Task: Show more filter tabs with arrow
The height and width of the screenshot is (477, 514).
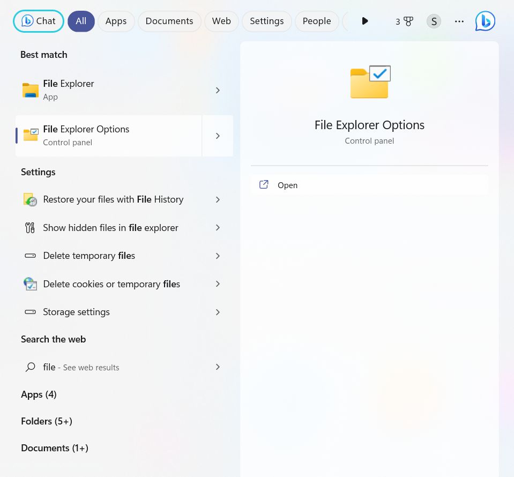Action: coord(364,21)
